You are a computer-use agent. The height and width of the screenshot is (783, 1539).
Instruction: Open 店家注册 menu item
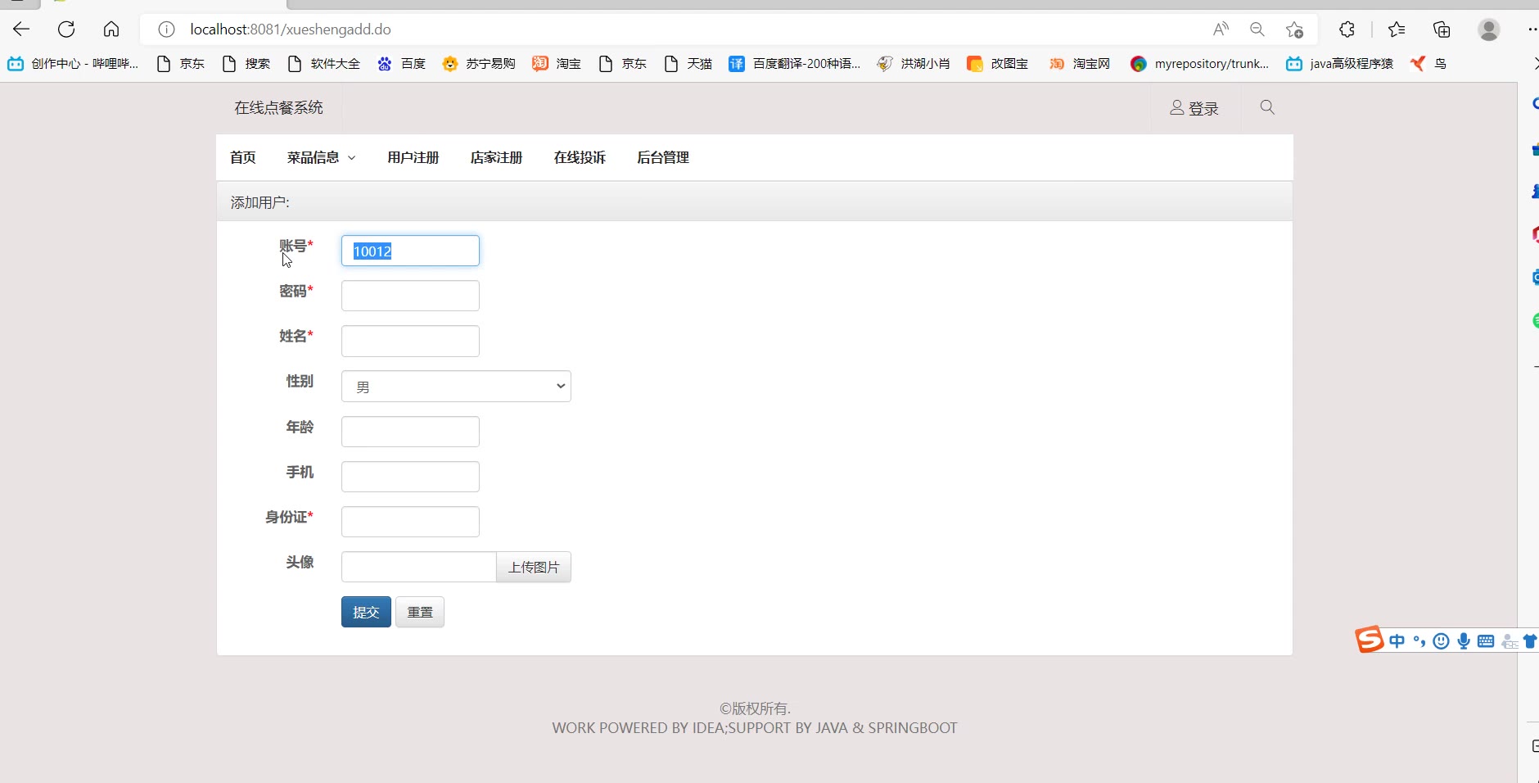tap(496, 157)
